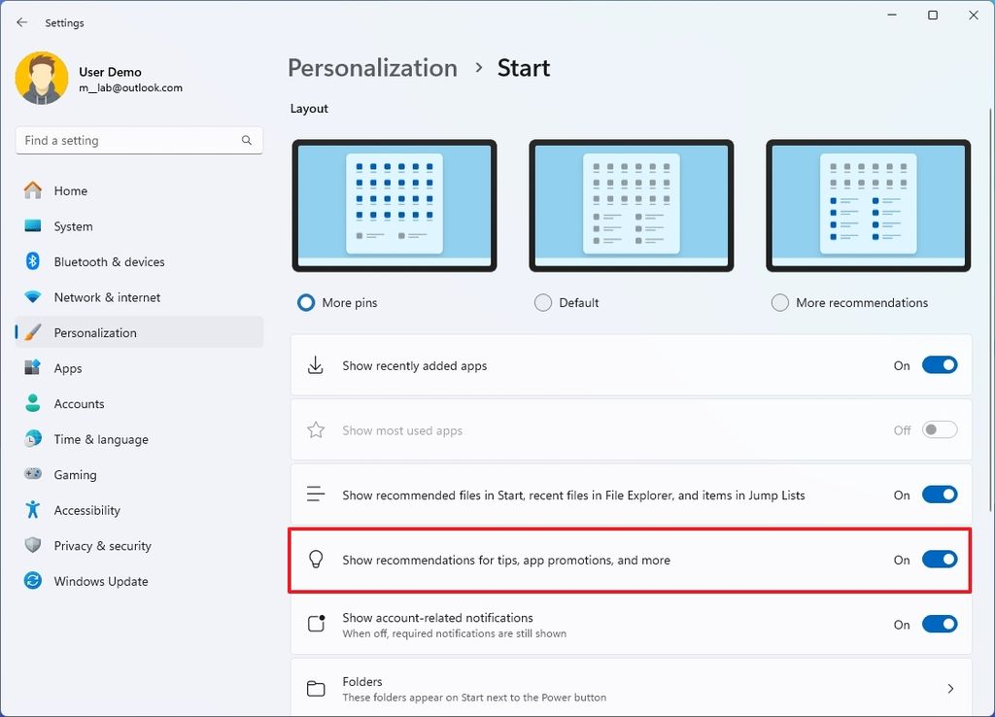Image resolution: width=995 pixels, height=717 pixels.
Task: Open Gaming settings
Action: 73,474
